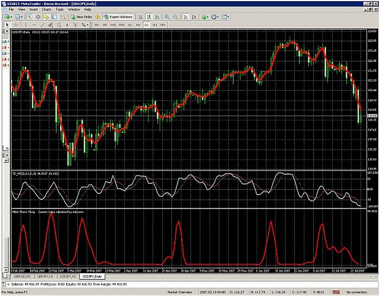Image resolution: width=380 pixels, height=296 pixels.
Task: Switch to H1 timeframe
Action: tap(130, 25)
